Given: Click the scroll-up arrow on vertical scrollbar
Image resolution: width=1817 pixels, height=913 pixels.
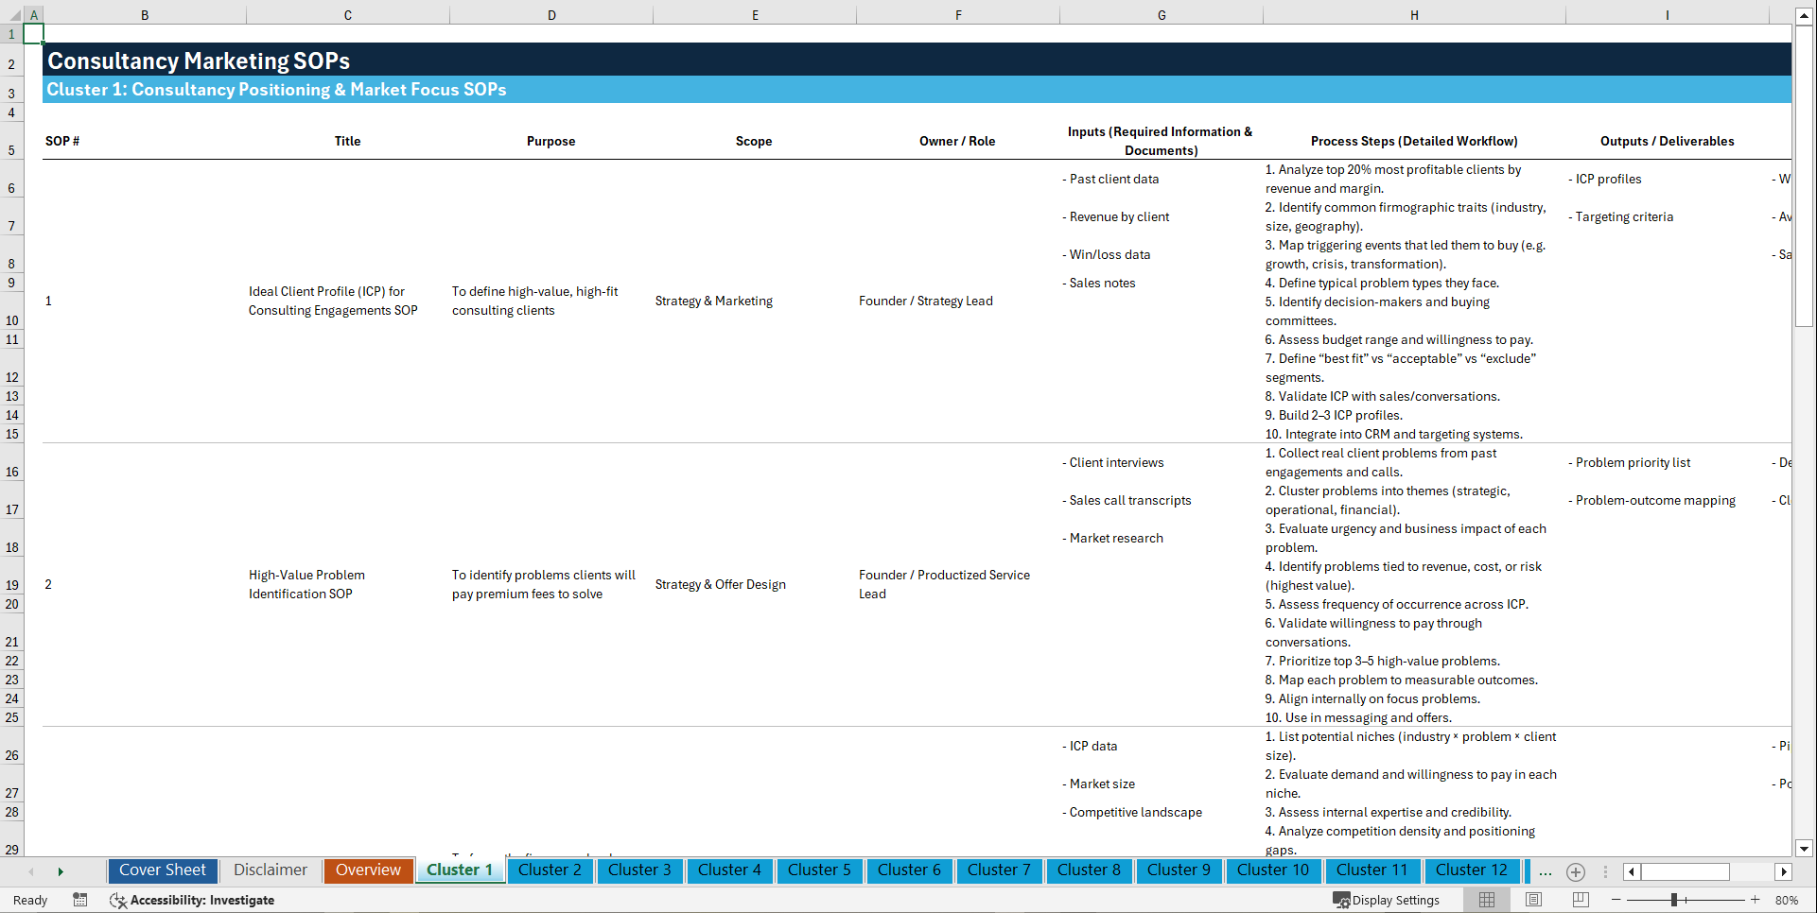Looking at the screenshot, I should coord(1805,15).
